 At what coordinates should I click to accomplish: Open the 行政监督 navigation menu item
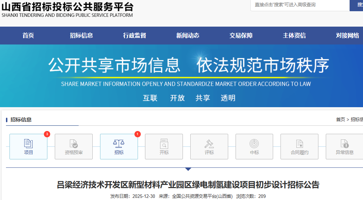(134, 35)
